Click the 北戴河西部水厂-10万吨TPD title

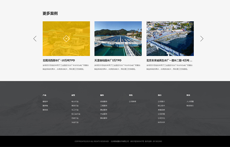point(59,60)
